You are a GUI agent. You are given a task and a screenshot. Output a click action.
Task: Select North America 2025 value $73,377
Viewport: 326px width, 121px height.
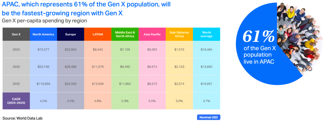point(43,49)
